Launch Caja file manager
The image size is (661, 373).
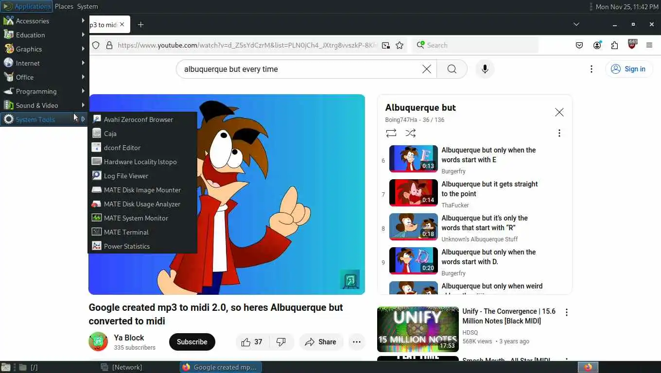(x=142, y=134)
